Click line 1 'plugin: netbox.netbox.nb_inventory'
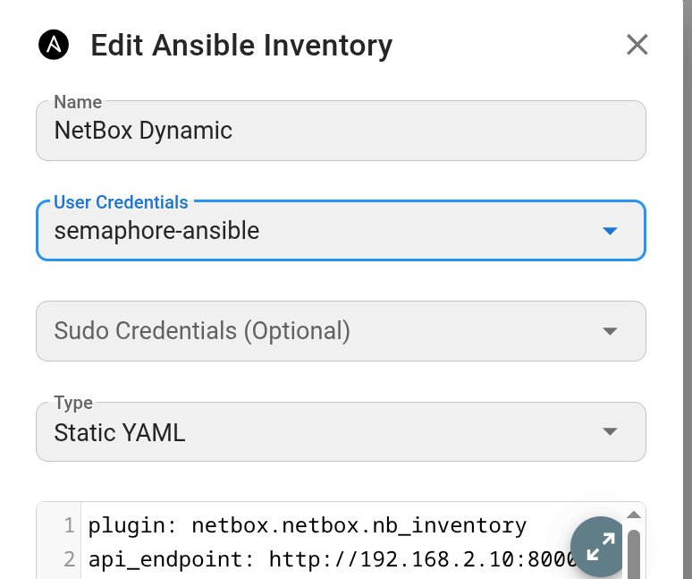692x579 pixels. pos(308,525)
